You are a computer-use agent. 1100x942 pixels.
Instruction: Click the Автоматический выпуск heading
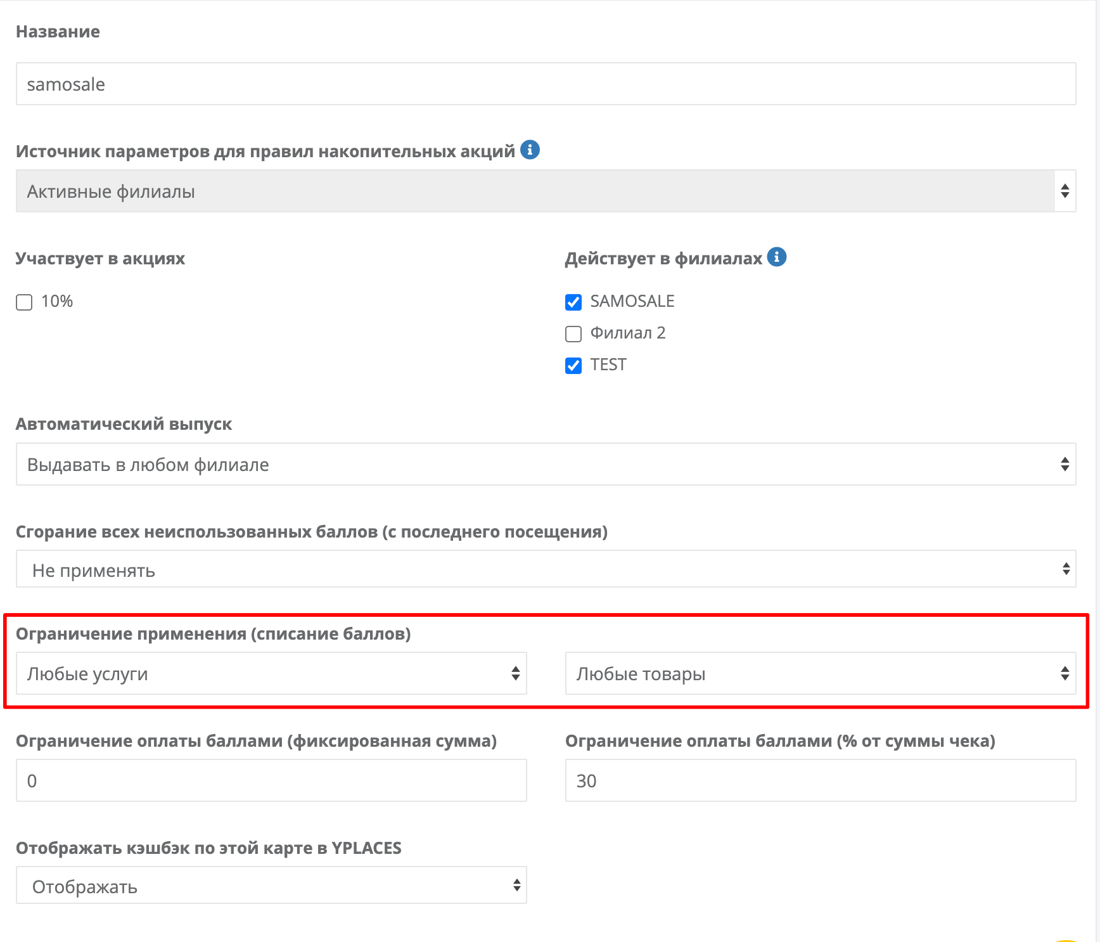(x=124, y=423)
